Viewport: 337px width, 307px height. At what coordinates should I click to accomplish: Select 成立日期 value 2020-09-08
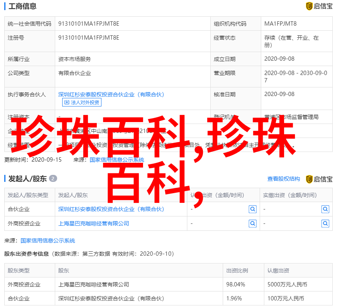tap(279, 59)
